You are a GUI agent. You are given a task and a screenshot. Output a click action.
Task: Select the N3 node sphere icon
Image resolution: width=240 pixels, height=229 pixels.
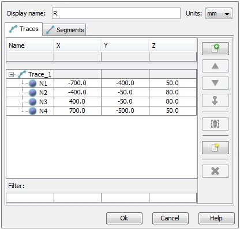pyautogui.click(x=32, y=102)
